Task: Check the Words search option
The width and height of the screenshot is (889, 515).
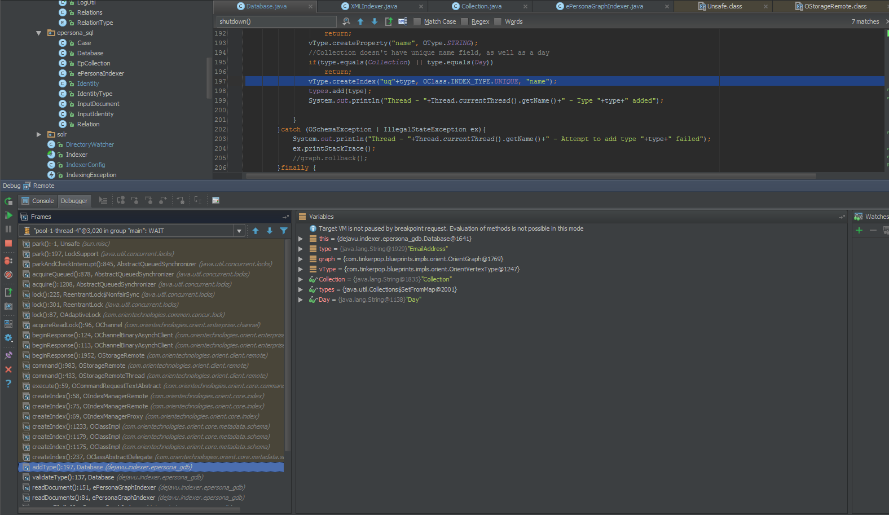Action: pyautogui.click(x=498, y=21)
